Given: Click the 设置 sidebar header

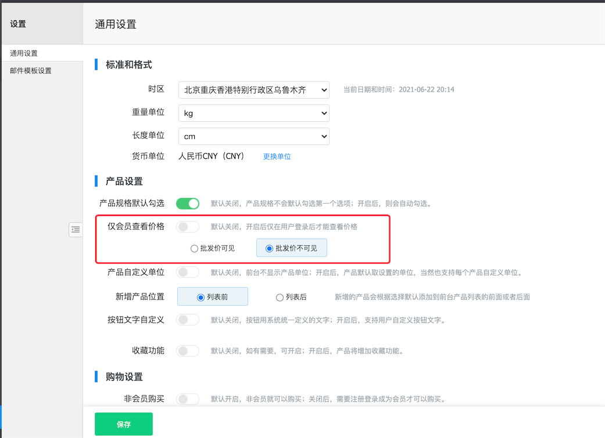Looking at the screenshot, I should coord(17,24).
